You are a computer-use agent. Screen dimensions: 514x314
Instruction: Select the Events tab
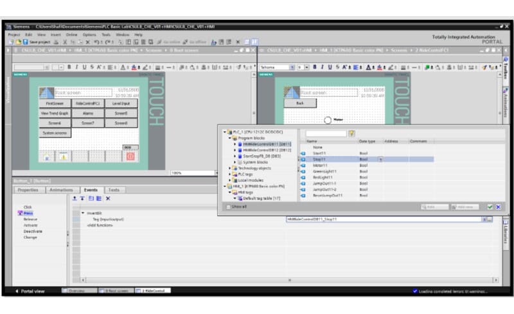91,190
